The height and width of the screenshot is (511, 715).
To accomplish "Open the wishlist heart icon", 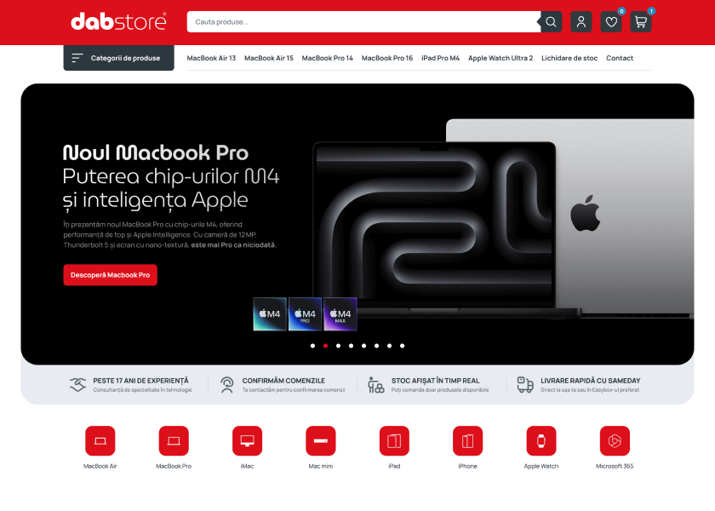I will (610, 22).
